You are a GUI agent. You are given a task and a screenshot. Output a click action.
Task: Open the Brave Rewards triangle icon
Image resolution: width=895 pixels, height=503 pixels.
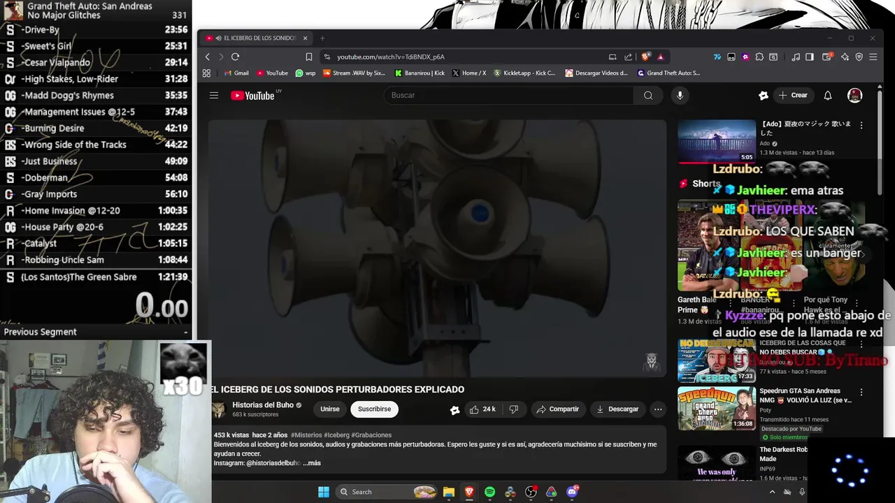(660, 57)
